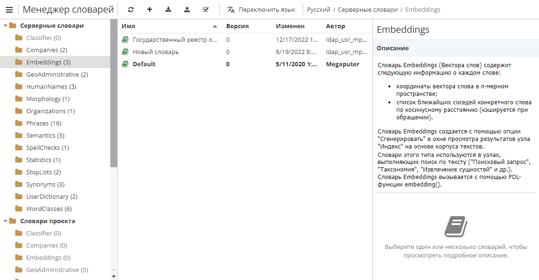
Task: Click the check-mark select toolbar icon
Action: (x=205, y=10)
